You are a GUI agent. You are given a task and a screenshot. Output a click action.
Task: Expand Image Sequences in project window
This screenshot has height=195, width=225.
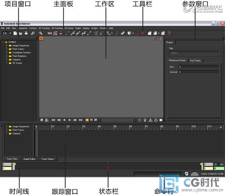7,46
